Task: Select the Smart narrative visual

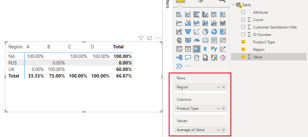Action: 197,58
